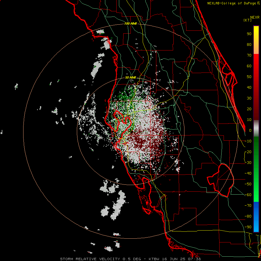Image resolution: width=261 pixels, height=261 pixels.
Task: Select the 50 NMI range ring label
Action: pyautogui.click(x=130, y=77)
